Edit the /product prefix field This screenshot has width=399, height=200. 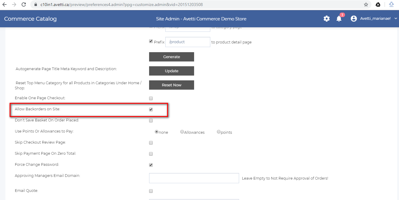coord(188,42)
